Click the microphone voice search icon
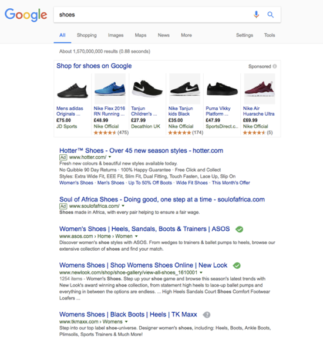 coord(256,15)
